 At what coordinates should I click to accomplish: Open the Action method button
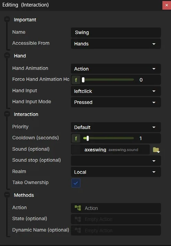pyautogui.click(x=116, y=208)
